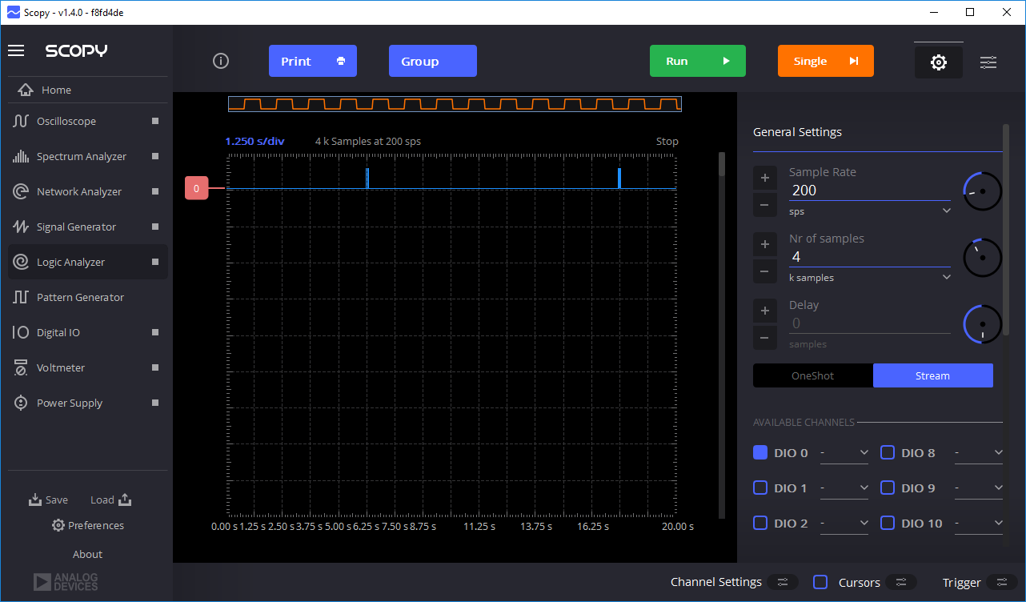Open the DIO 1 trigger dropdown
Viewport: 1026px width, 602px height.
tap(844, 488)
